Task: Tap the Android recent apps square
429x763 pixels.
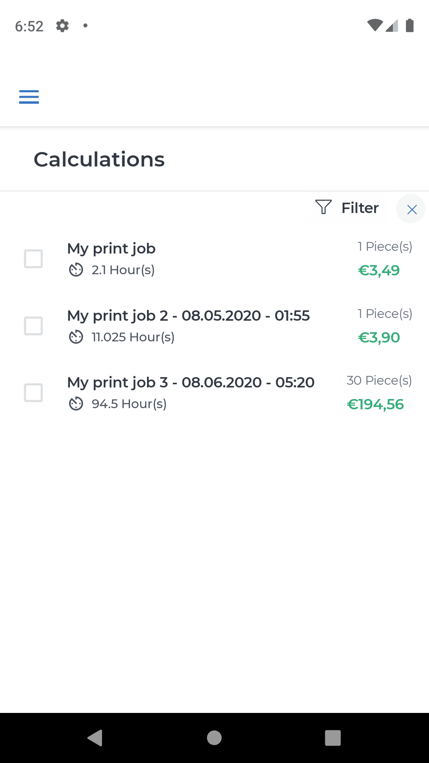Action: pyautogui.click(x=333, y=738)
